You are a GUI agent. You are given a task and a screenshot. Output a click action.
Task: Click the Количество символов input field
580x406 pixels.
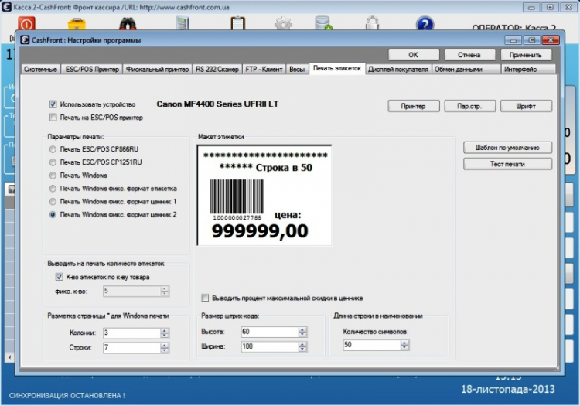372,345
